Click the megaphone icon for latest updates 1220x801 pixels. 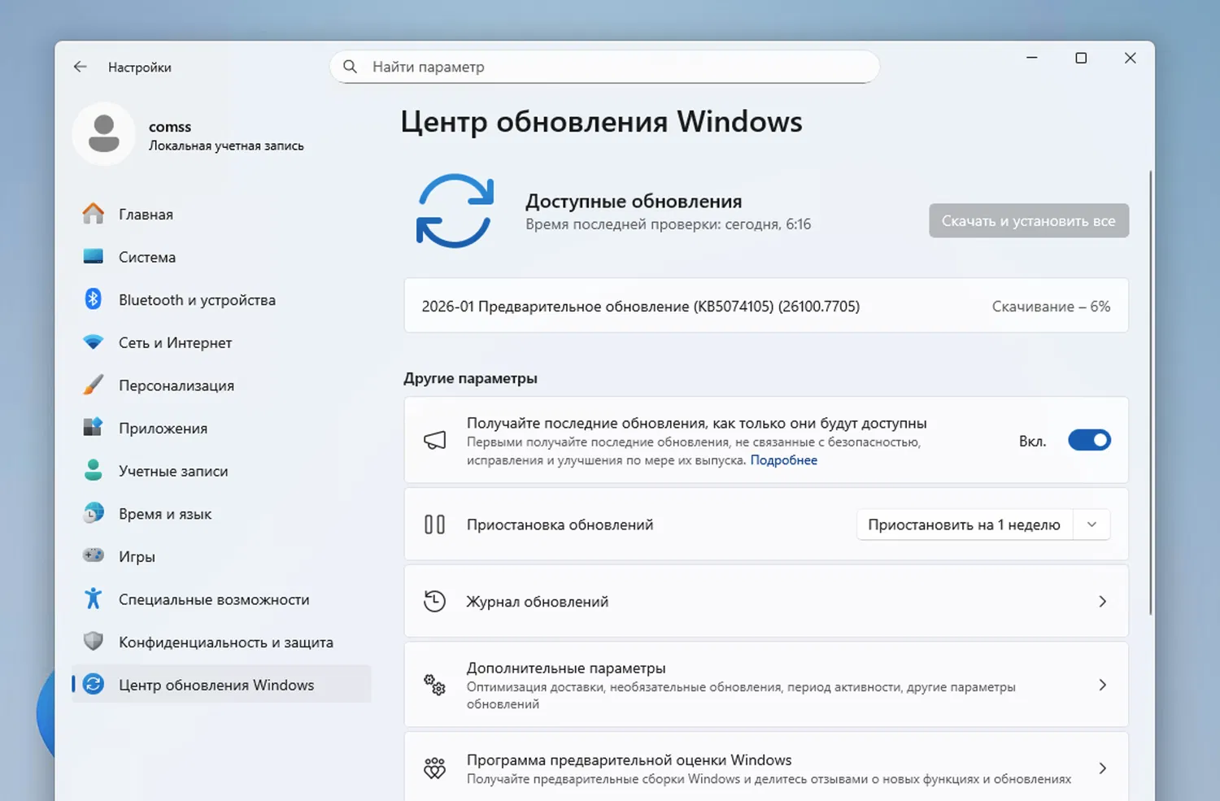pos(435,441)
